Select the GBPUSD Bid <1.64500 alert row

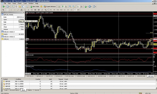79,84
